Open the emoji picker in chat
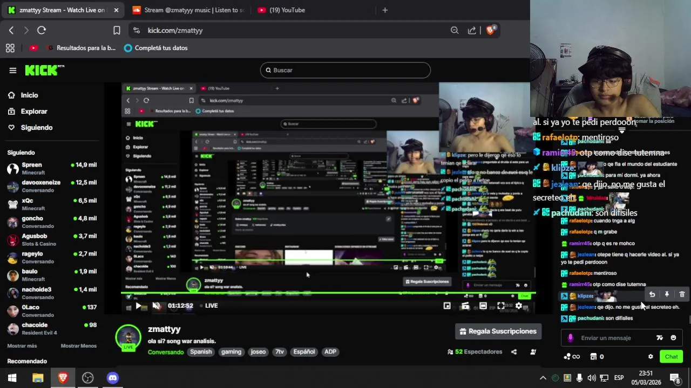This screenshot has height=388, width=691. [673, 338]
